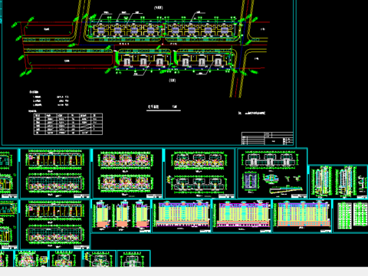
Task: Select the sloped ramp section detail
Action: 286,190
